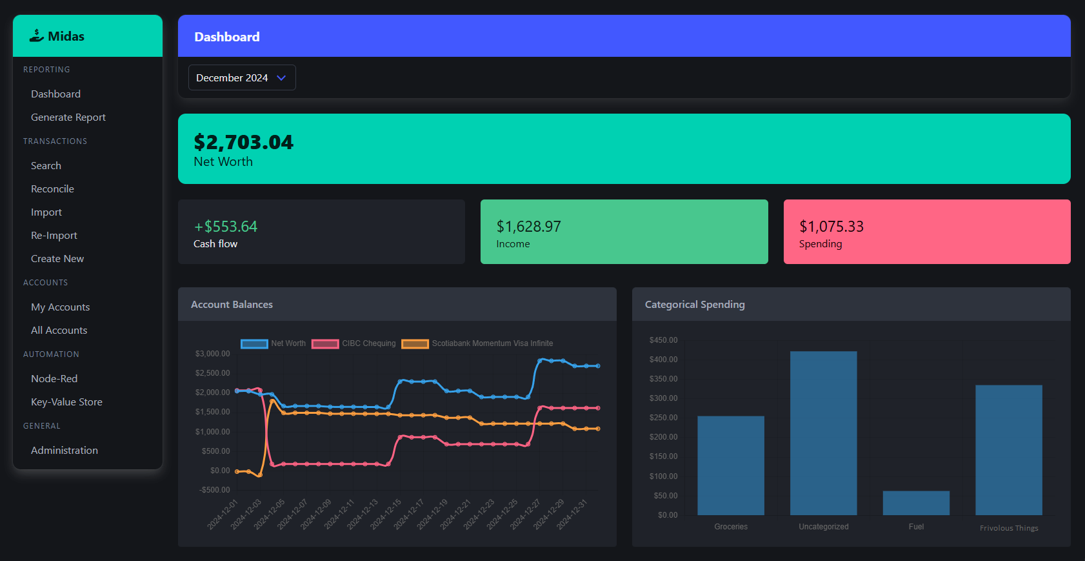Go to Dashboard in the sidebar
This screenshot has height=561, width=1085.
55,94
